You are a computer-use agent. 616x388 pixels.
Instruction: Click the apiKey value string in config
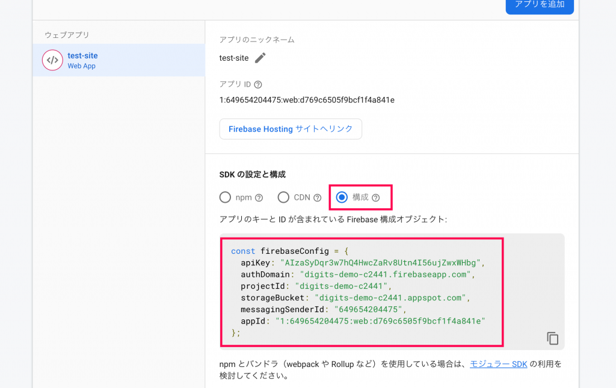pyautogui.click(x=380, y=263)
